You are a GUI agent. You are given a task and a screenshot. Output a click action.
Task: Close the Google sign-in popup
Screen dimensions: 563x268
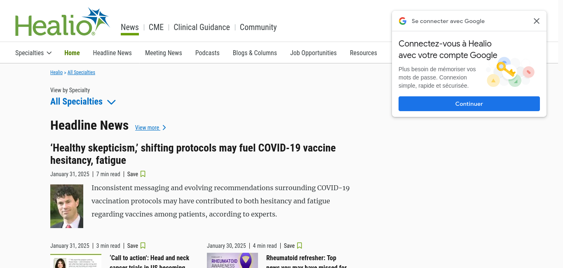(536, 21)
